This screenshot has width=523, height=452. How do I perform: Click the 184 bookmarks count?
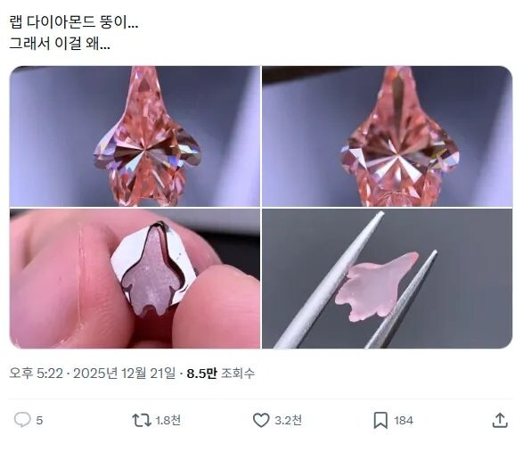point(404,420)
